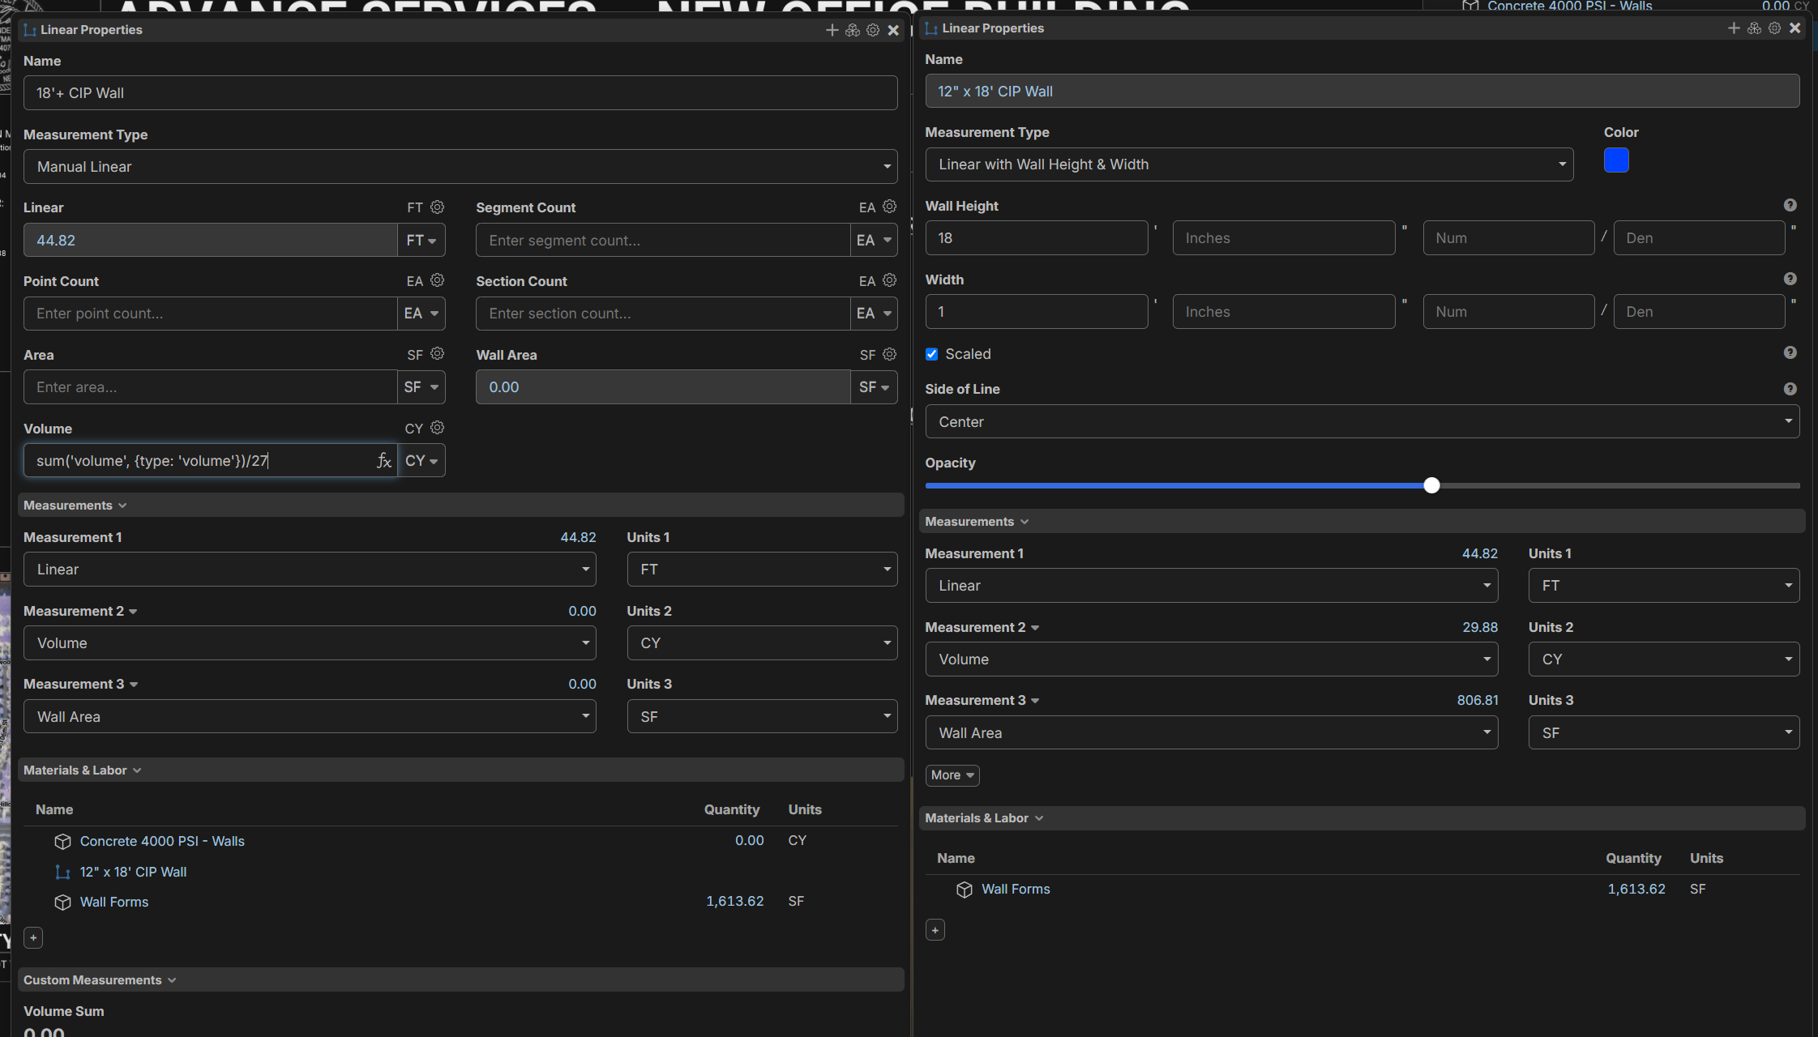Click the Enter segment count field
This screenshot has width=1818, height=1037.
pyautogui.click(x=663, y=241)
